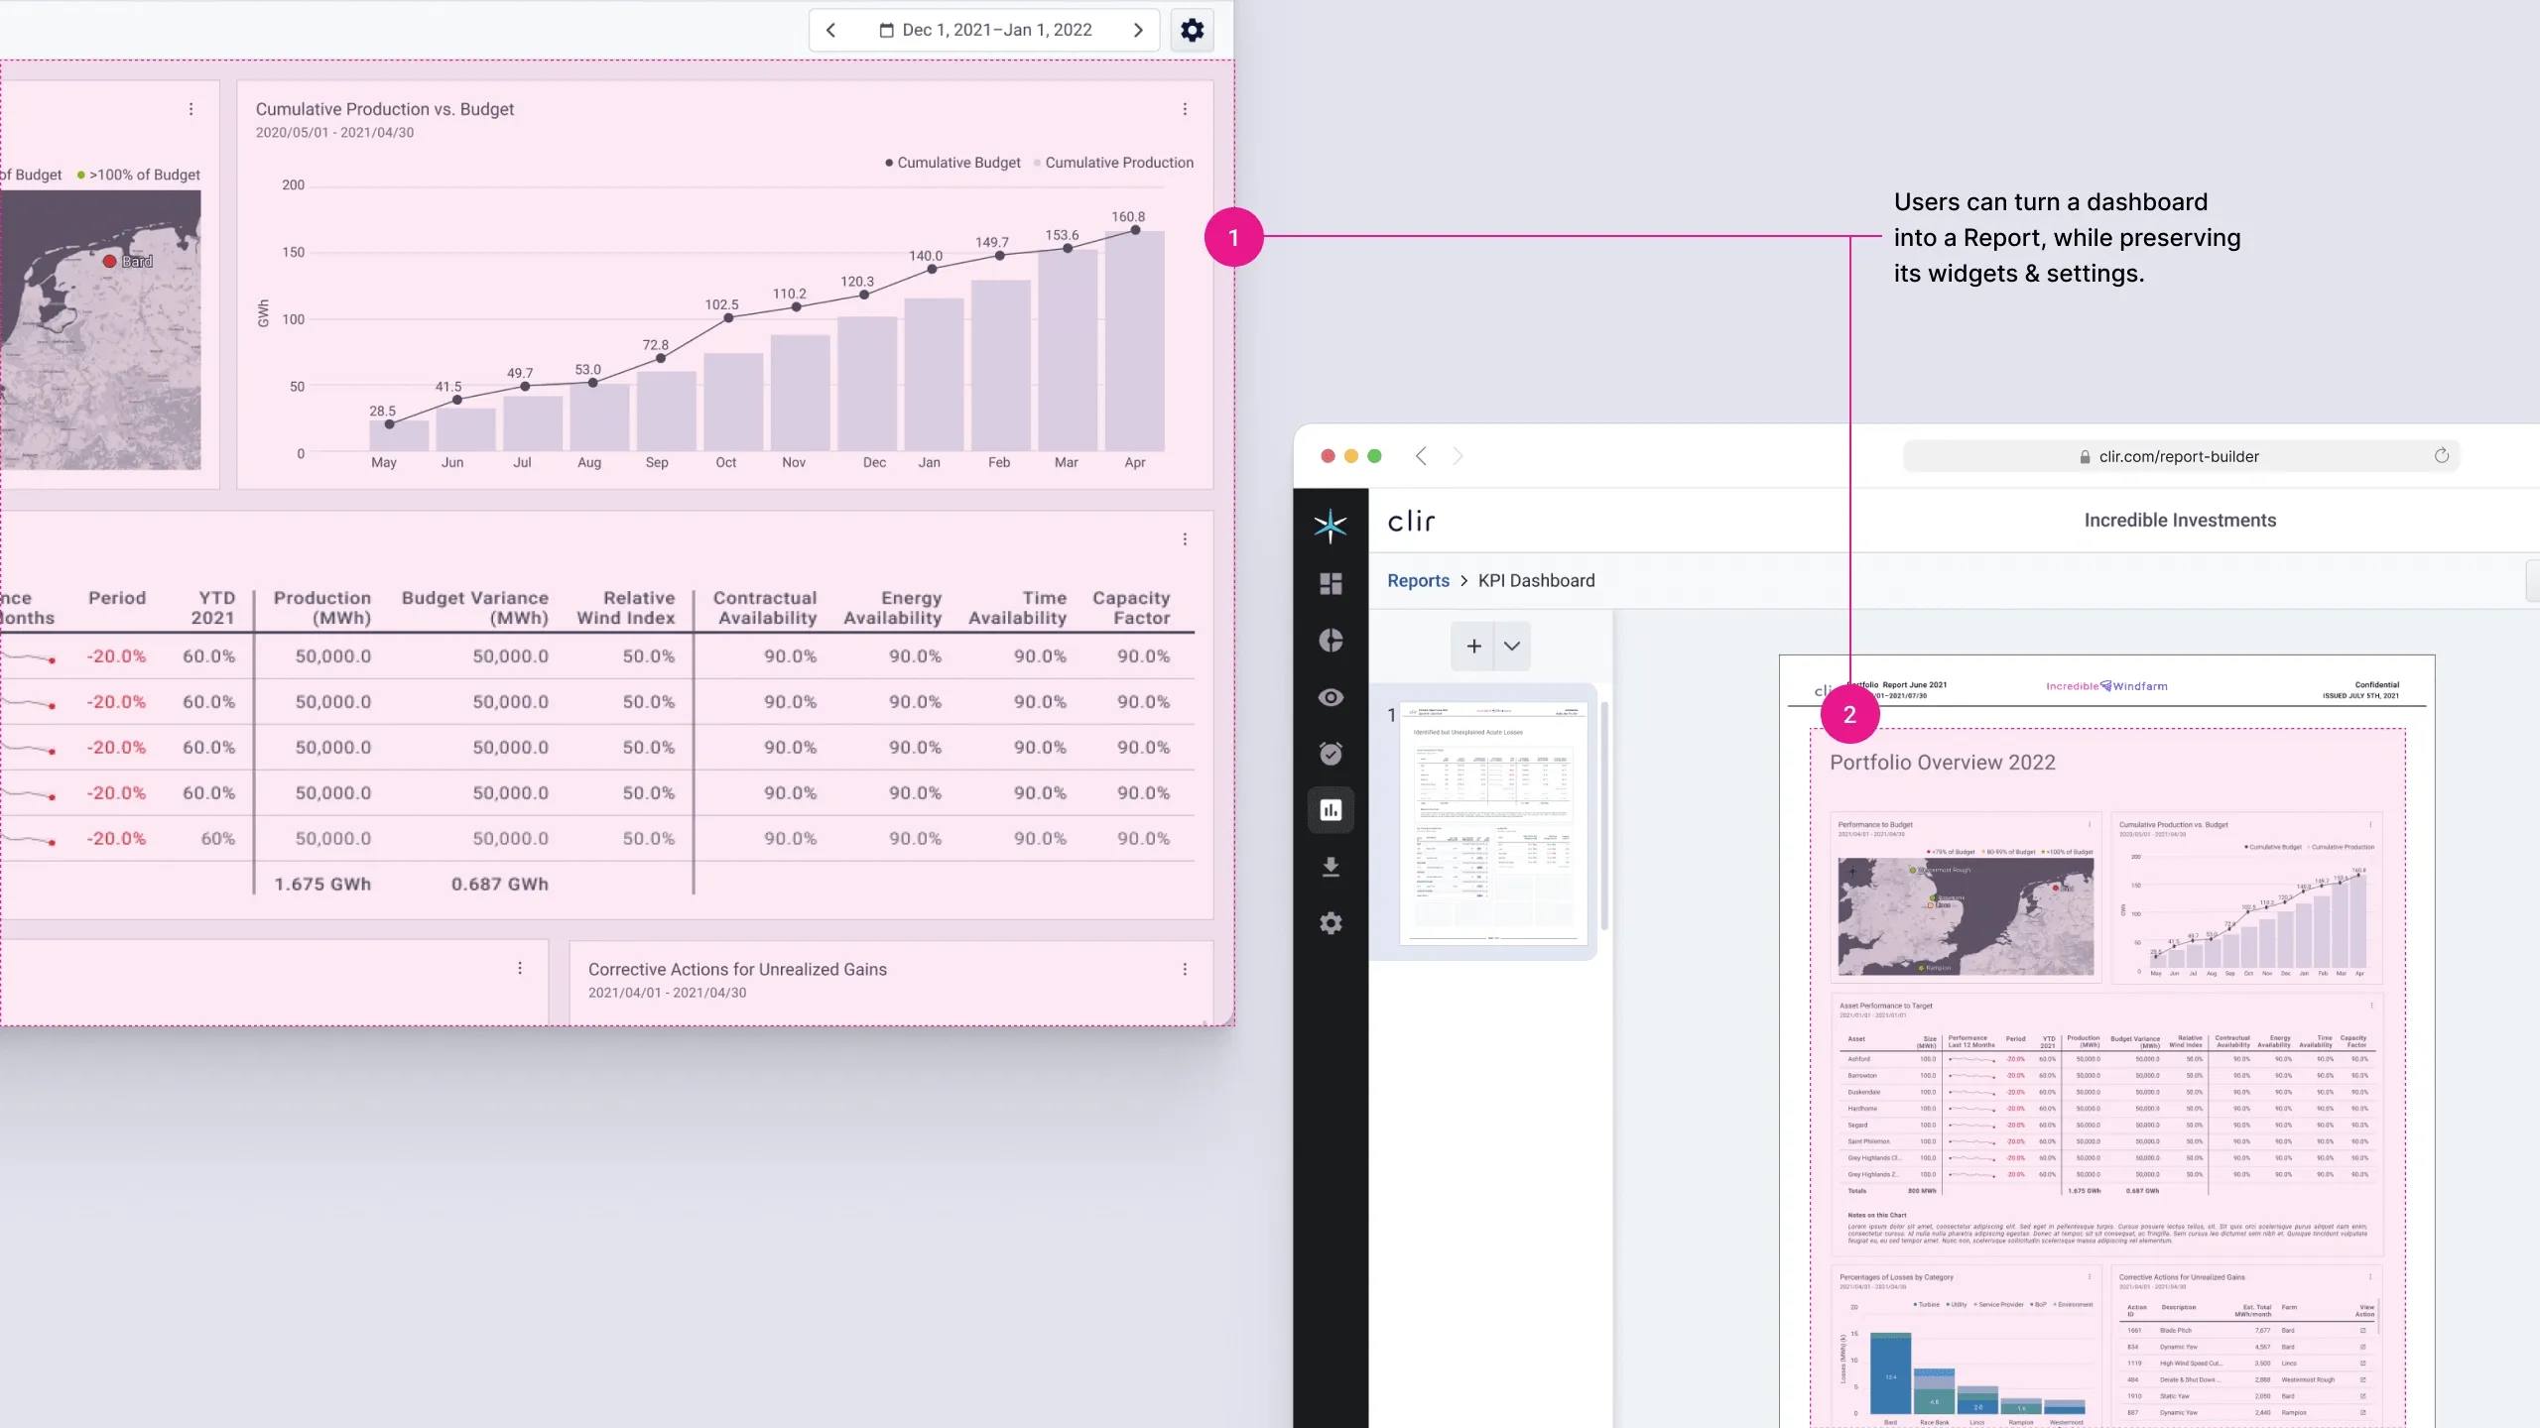This screenshot has width=2540, height=1428.
Task: Sort by Time Availability column header
Action: [1018, 607]
